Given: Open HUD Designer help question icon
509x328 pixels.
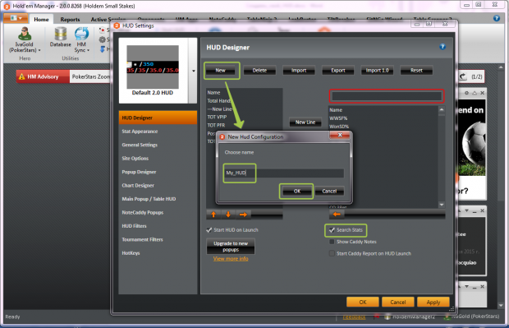Looking at the screenshot, I should 443,47.
